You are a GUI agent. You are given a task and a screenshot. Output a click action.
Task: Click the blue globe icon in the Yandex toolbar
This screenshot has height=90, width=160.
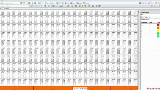click(45, 6)
